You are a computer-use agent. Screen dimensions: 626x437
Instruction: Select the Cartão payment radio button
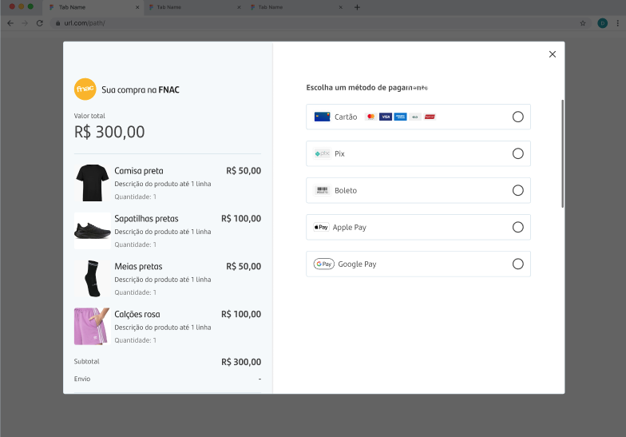point(517,117)
